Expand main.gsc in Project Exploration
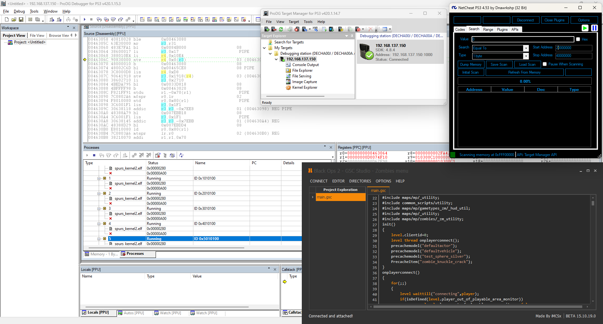Image resolution: width=603 pixels, height=324 pixels. pyautogui.click(x=313, y=197)
